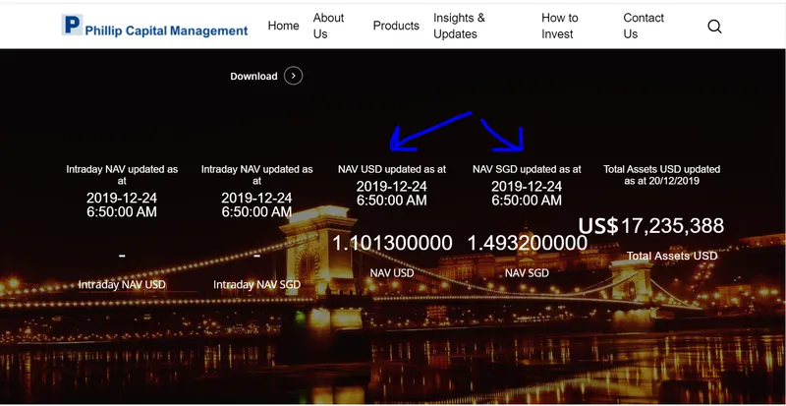
Task: Click 'NAV USD updated as at' heading
Action: click(x=392, y=170)
